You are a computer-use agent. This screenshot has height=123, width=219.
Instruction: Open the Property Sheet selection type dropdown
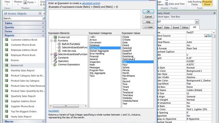tap(197, 22)
